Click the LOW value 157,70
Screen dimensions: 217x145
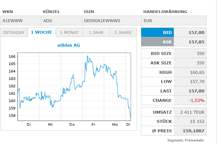tap(197, 82)
